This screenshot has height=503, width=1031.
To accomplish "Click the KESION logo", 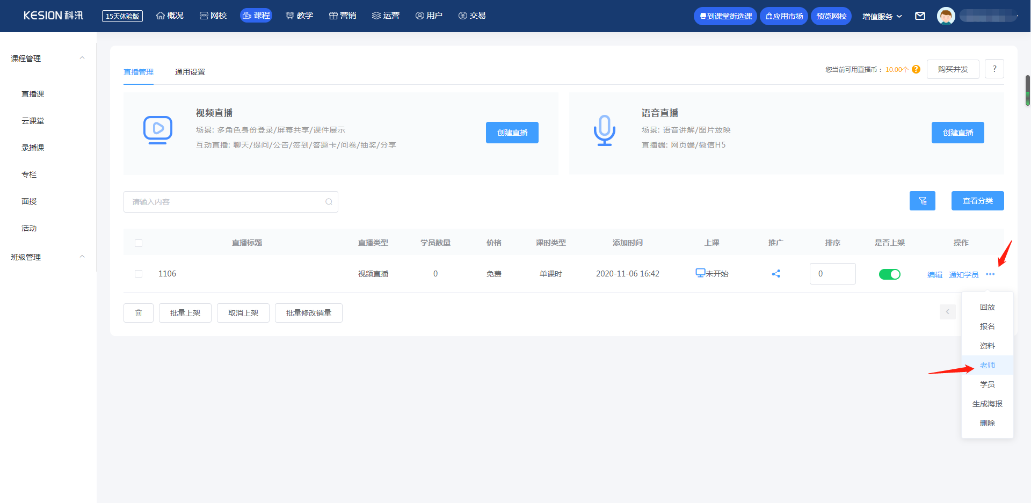I will pyautogui.click(x=53, y=16).
